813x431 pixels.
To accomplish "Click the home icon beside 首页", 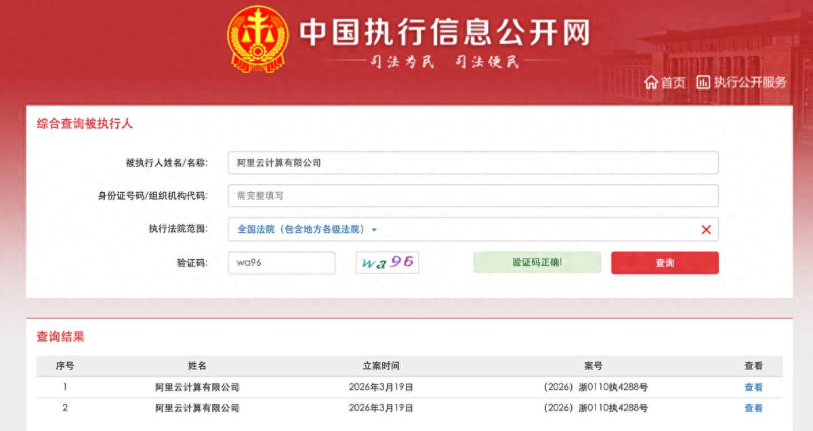I will pos(651,83).
